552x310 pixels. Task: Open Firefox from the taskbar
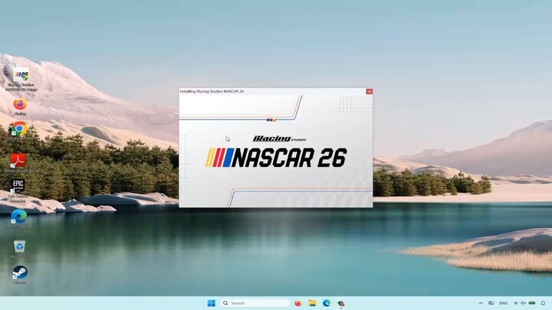coord(297,303)
